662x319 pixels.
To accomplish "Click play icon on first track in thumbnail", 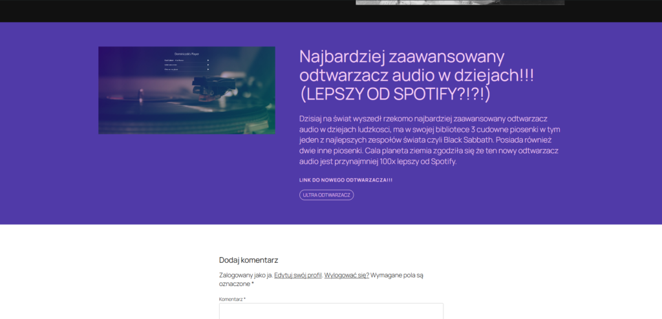I will coord(208,61).
